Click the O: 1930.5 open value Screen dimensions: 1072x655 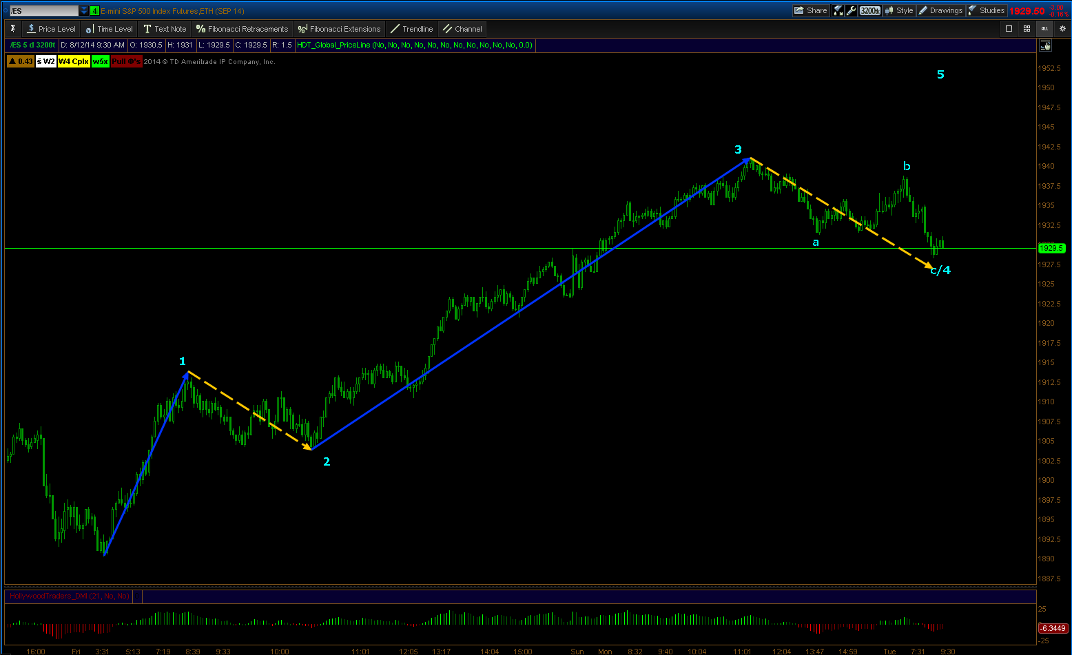point(145,45)
